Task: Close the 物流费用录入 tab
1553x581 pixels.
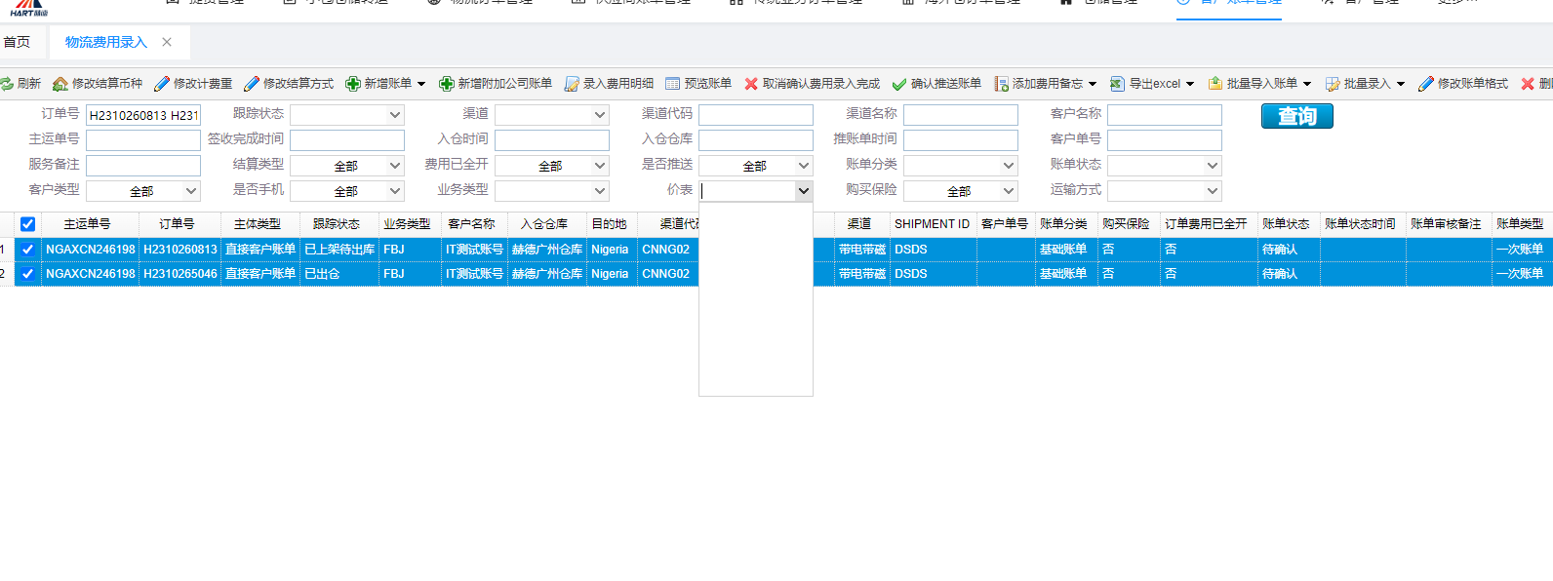Action: [167, 42]
